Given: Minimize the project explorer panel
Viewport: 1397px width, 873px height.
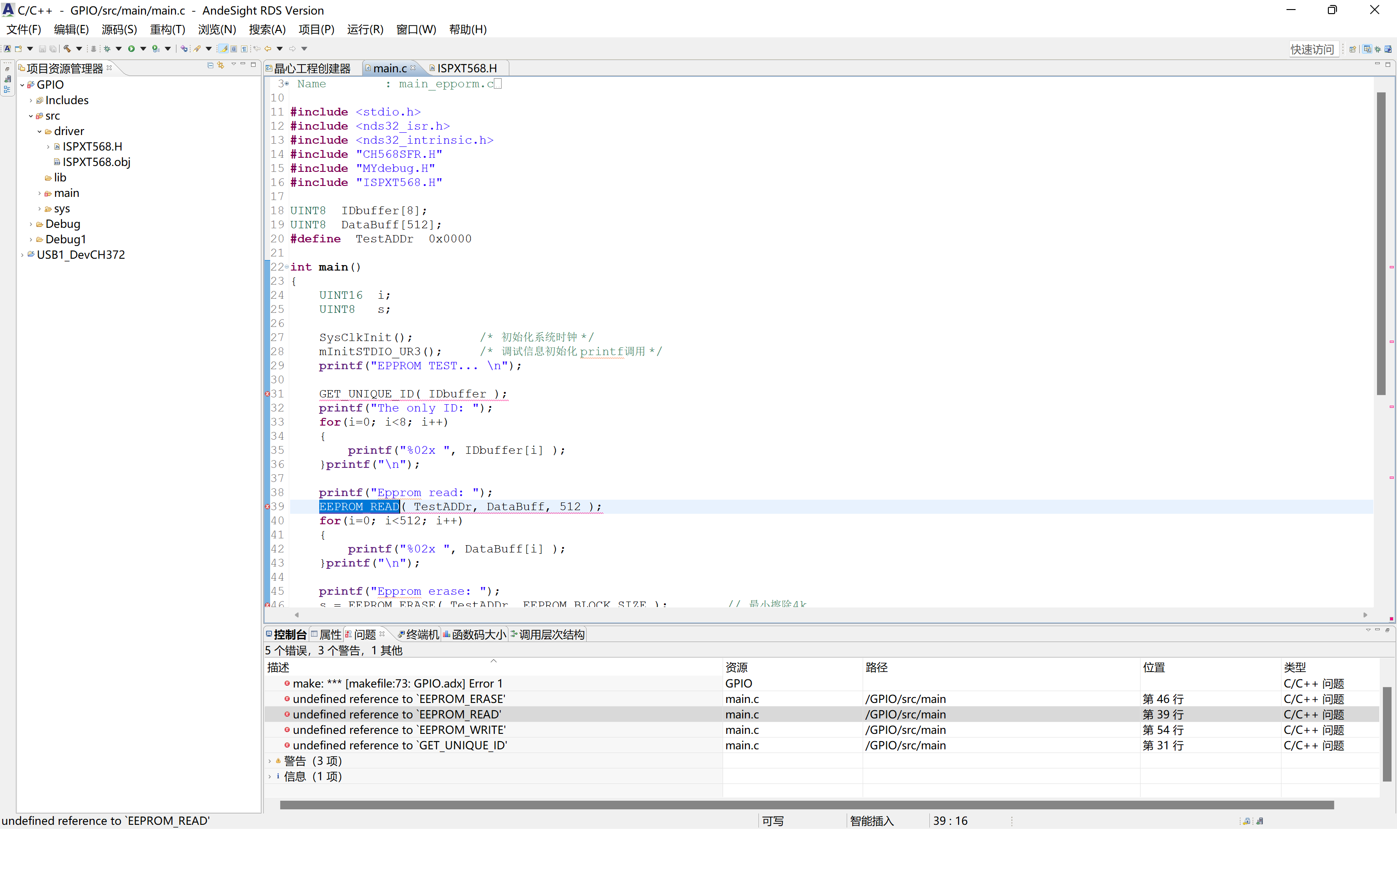Looking at the screenshot, I should pyautogui.click(x=243, y=64).
